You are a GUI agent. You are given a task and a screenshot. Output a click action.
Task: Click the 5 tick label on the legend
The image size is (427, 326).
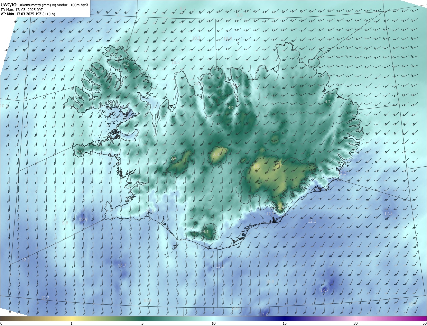(142, 323)
